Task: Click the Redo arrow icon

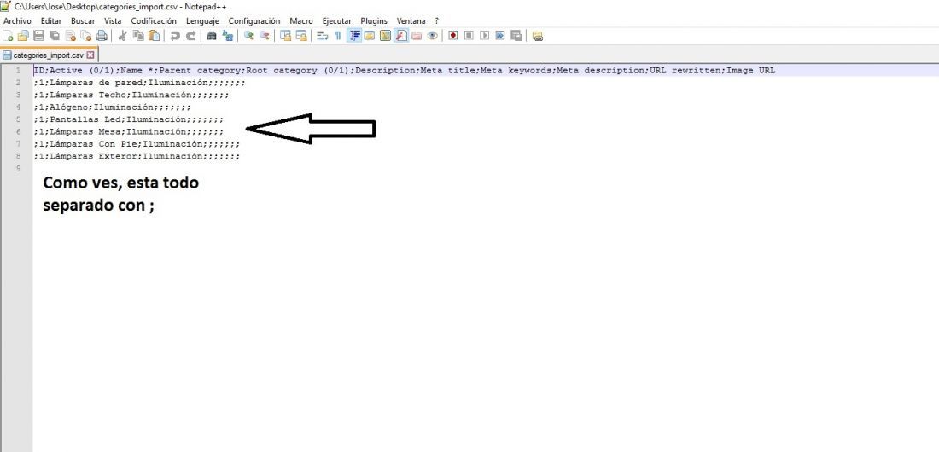Action: tap(190, 36)
